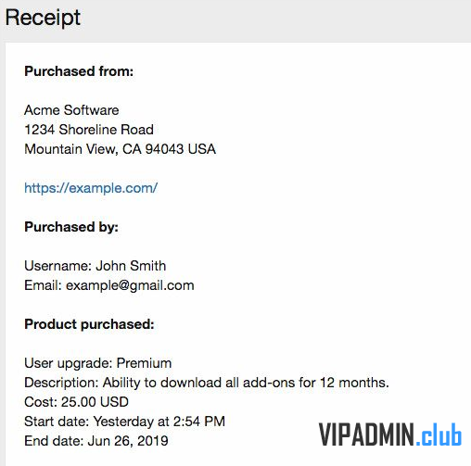
Task: Click the Start date: Yesterday at 2:54 PM line
Action: pos(124,422)
